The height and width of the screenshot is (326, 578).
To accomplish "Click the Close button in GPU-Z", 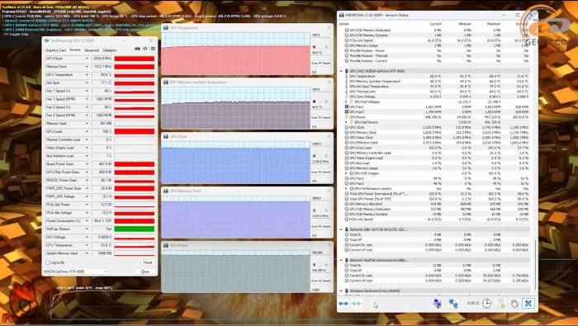I will [145, 272].
